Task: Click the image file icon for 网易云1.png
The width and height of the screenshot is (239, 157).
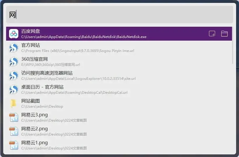Action: [14, 145]
